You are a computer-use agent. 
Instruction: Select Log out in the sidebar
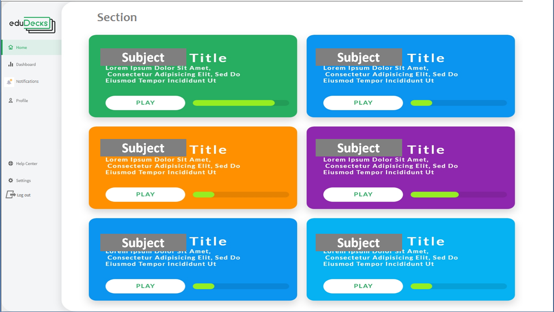click(23, 195)
